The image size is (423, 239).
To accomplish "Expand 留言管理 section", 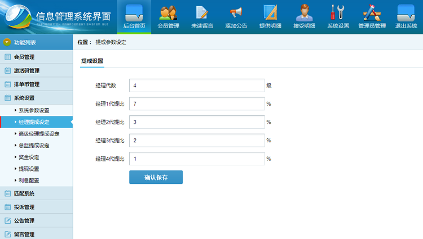I will point(37,233).
